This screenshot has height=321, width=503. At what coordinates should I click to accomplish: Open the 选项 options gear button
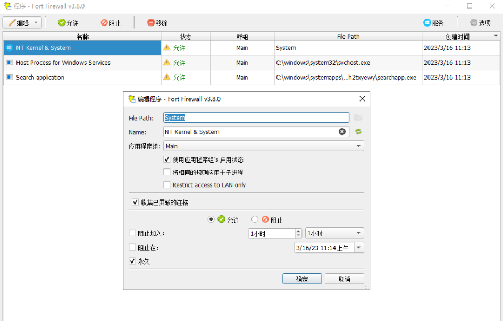pos(480,23)
